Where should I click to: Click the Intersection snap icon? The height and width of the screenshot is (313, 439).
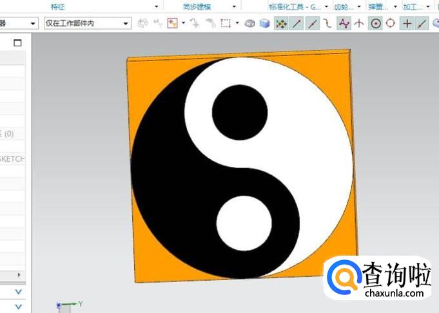(359, 23)
